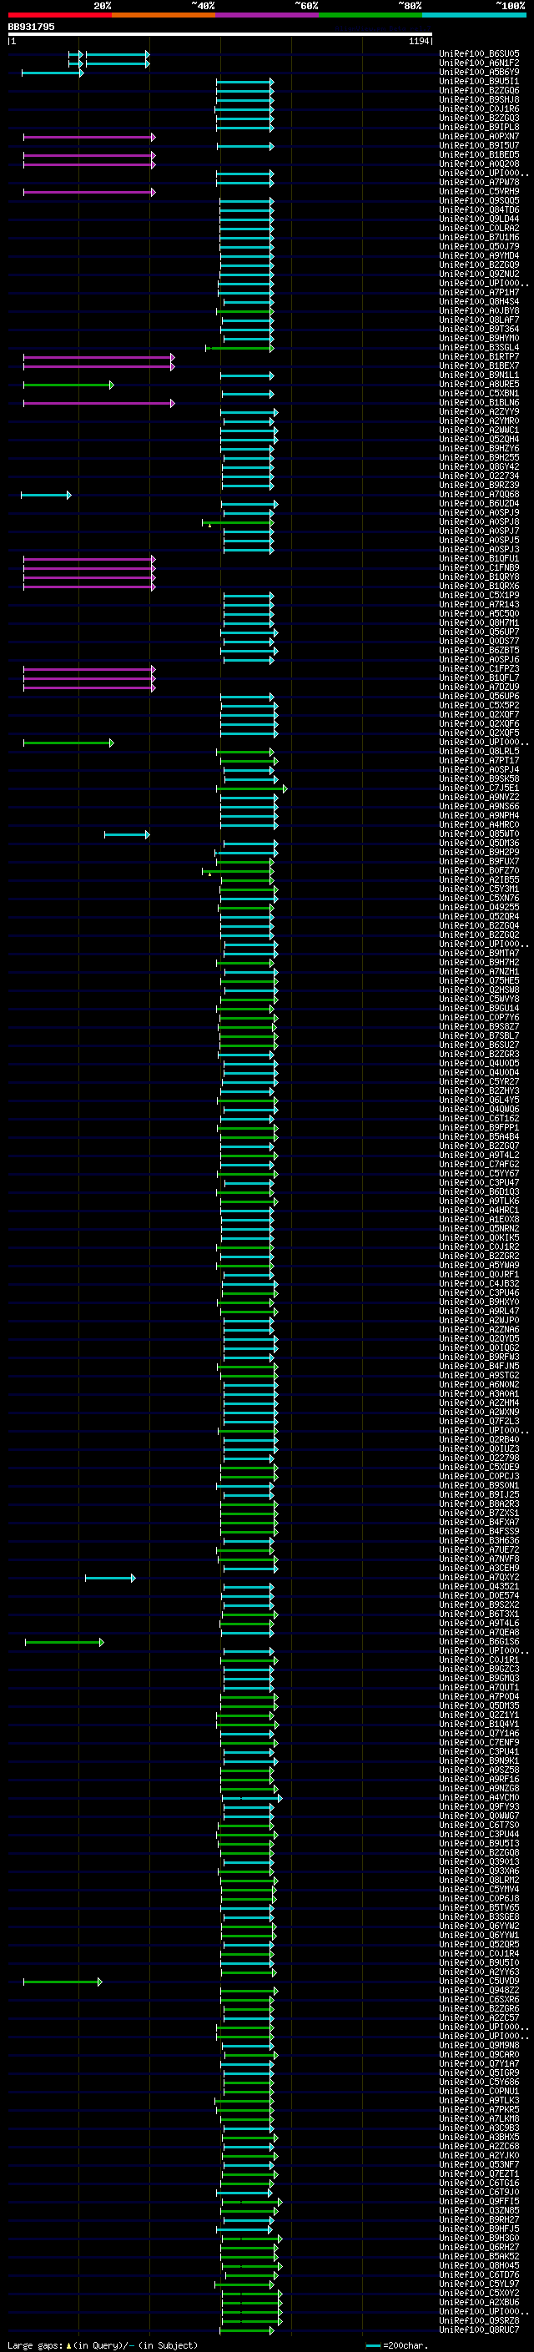The width and height of the screenshot is (534, 2352).
Task: Click the green ~80% identity color bar
Action: point(370,15)
